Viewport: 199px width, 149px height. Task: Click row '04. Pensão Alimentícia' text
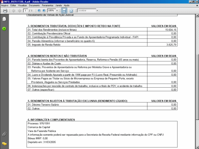[x=61, y=41]
